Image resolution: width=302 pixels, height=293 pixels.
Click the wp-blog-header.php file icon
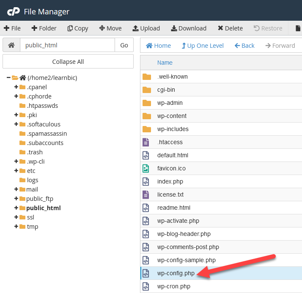146,234
